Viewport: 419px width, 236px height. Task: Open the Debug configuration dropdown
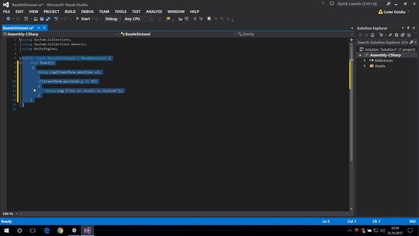(113, 19)
